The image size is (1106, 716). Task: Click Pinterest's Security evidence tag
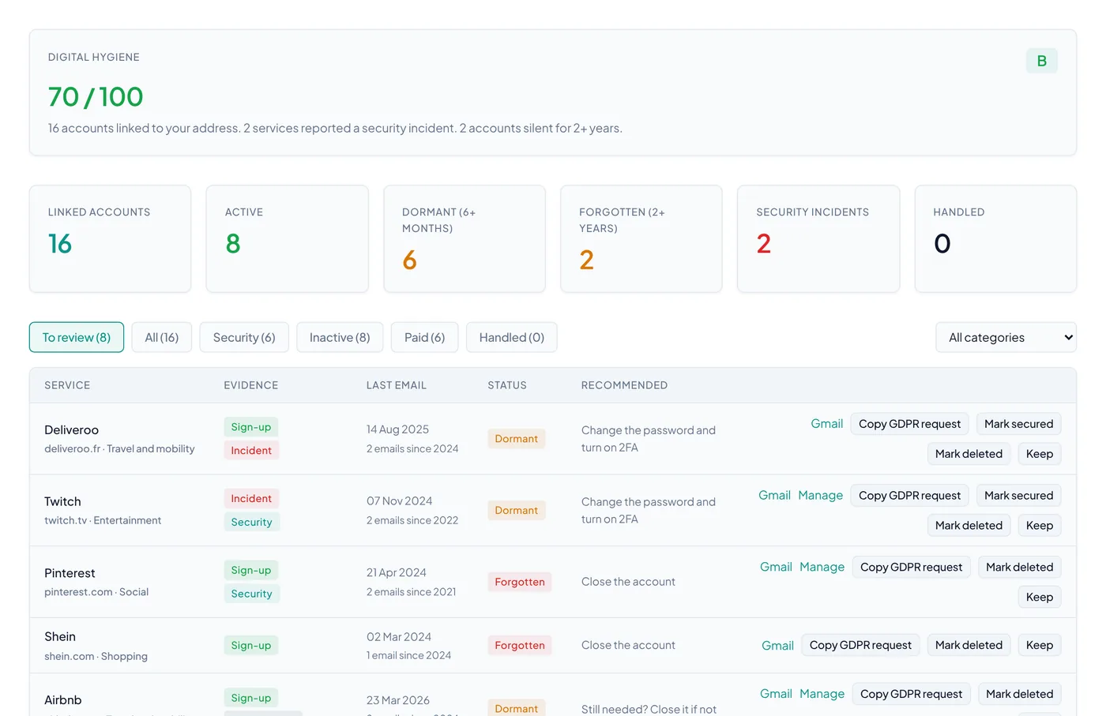[251, 594]
